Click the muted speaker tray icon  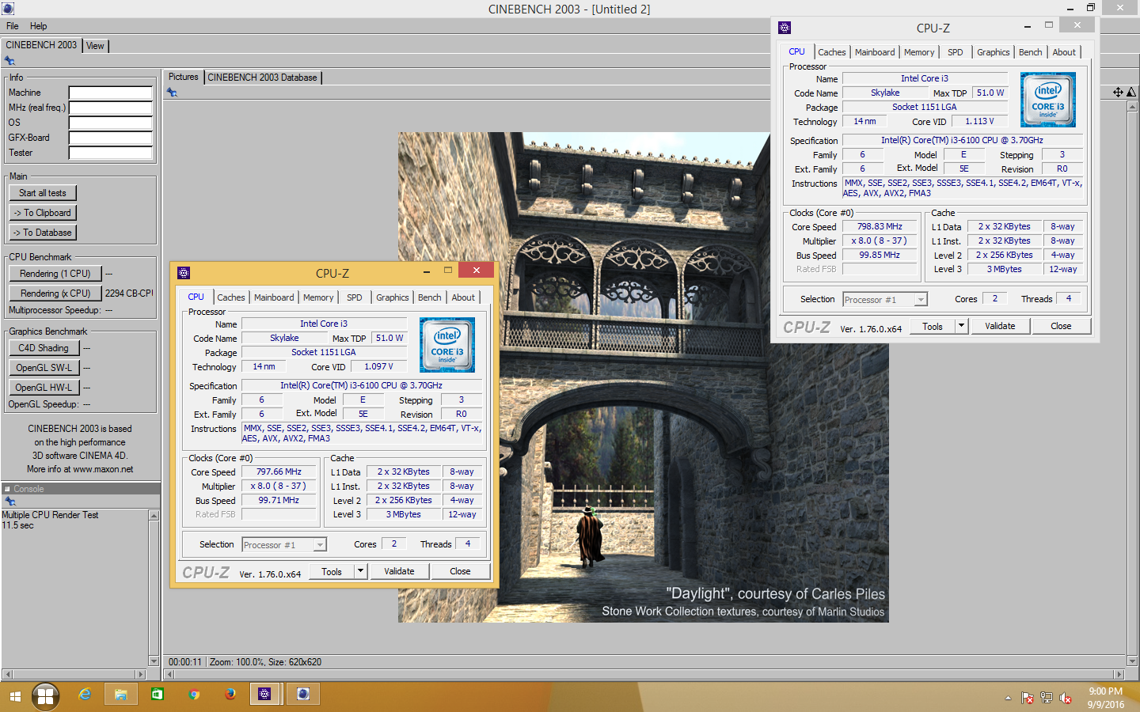pos(1066,698)
